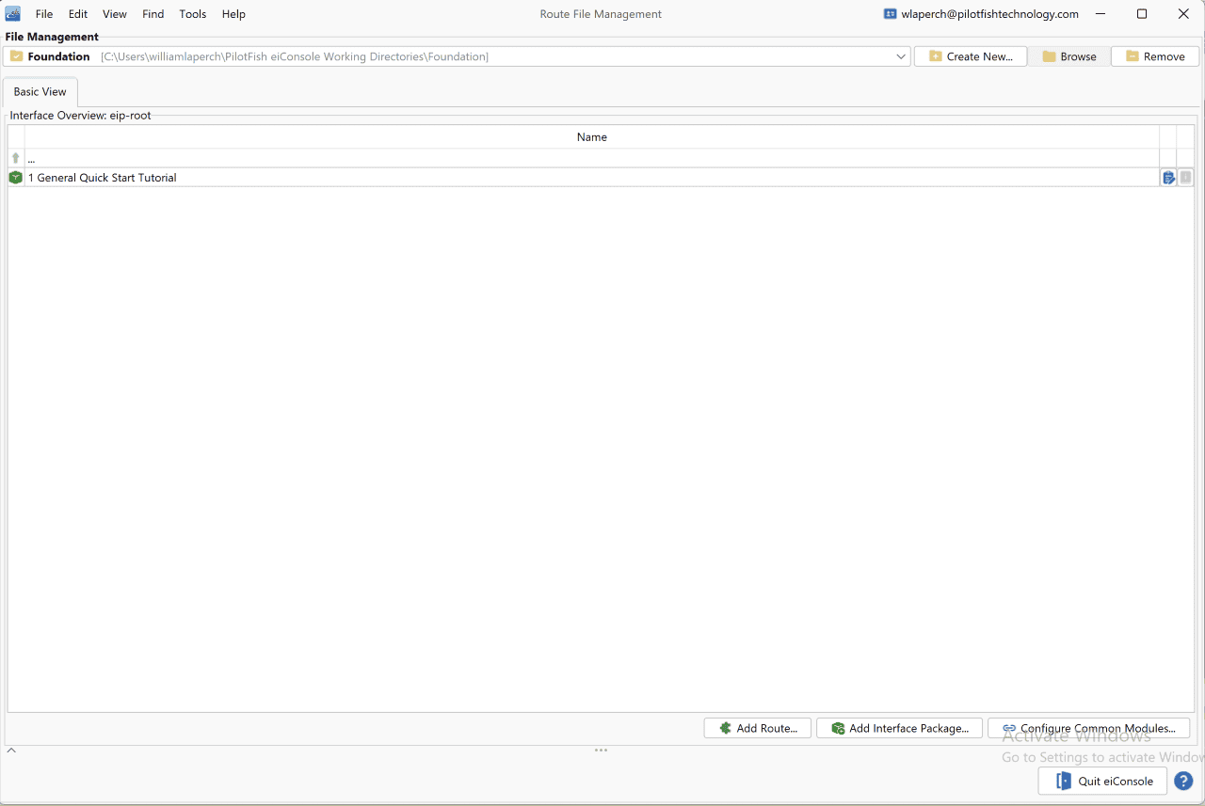Screen dimensions: 1205x806
Task: Expand the bottom panel with the caret
Action: point(11,751)
